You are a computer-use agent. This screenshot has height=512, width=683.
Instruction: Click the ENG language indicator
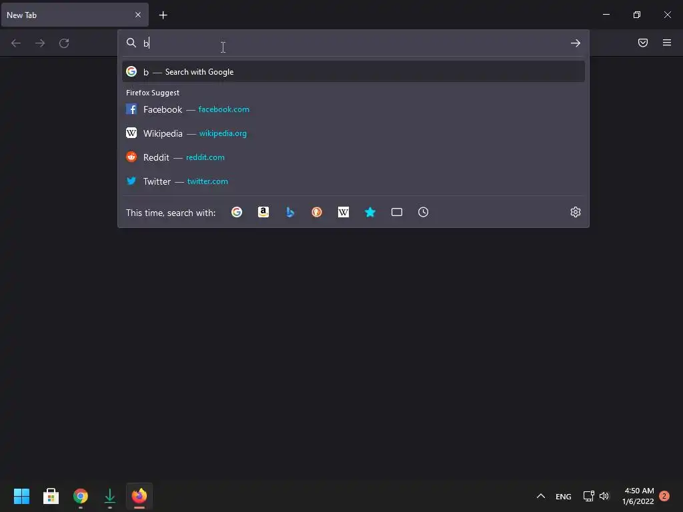(563, 496)
